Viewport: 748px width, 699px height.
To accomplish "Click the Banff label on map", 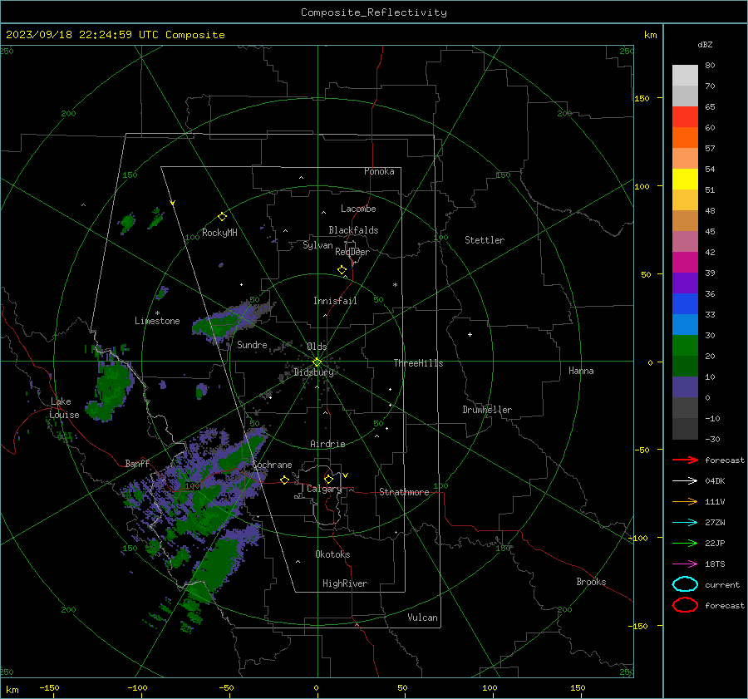I will [137, 464].
